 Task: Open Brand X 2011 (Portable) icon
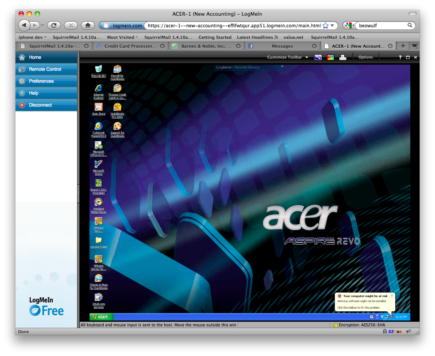[x=98, y=187]
